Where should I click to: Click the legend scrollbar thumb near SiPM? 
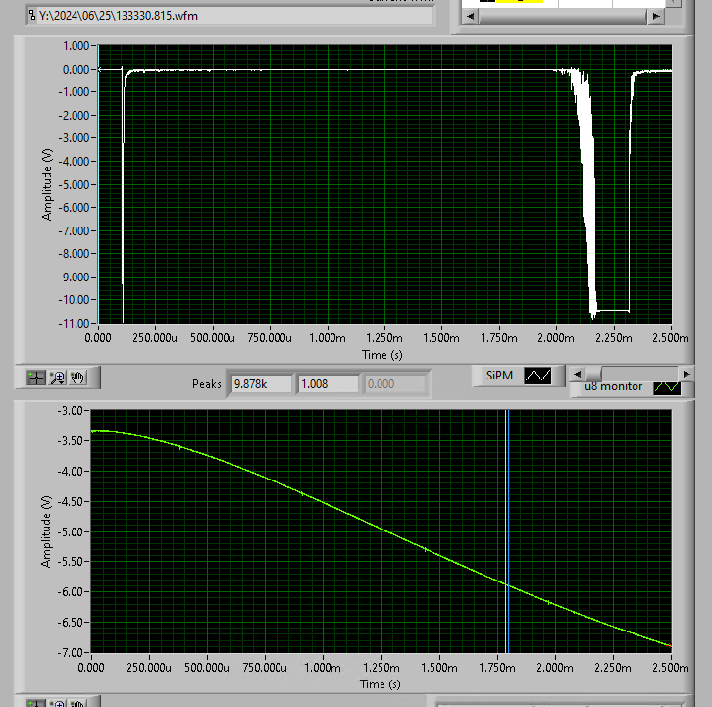pyautogui.click(x=593, y=375)
